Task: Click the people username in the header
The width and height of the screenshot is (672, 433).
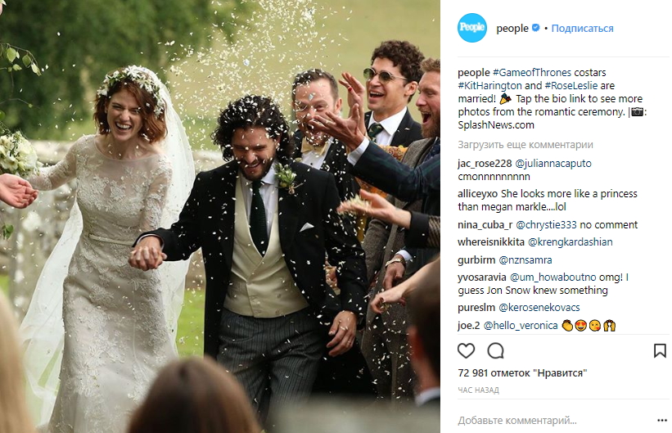Action: (x=512, y=29)
